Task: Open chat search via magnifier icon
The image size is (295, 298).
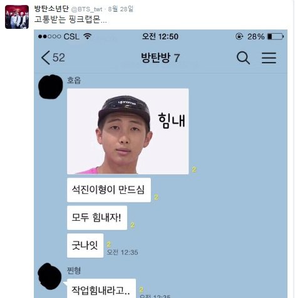Action: pos(243,58)
